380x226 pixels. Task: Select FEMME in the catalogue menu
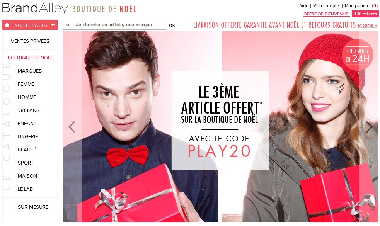point(26,84)
